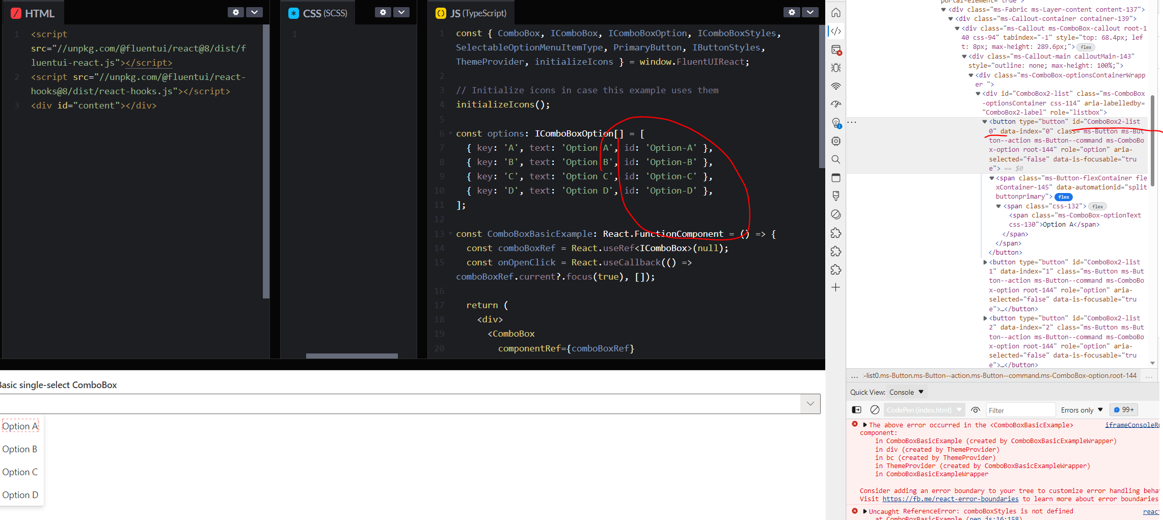The width and height of the screenshot is (1163, 520).
Task: Collapse the ComboBox2-list div node
Action: click(978, 94)
